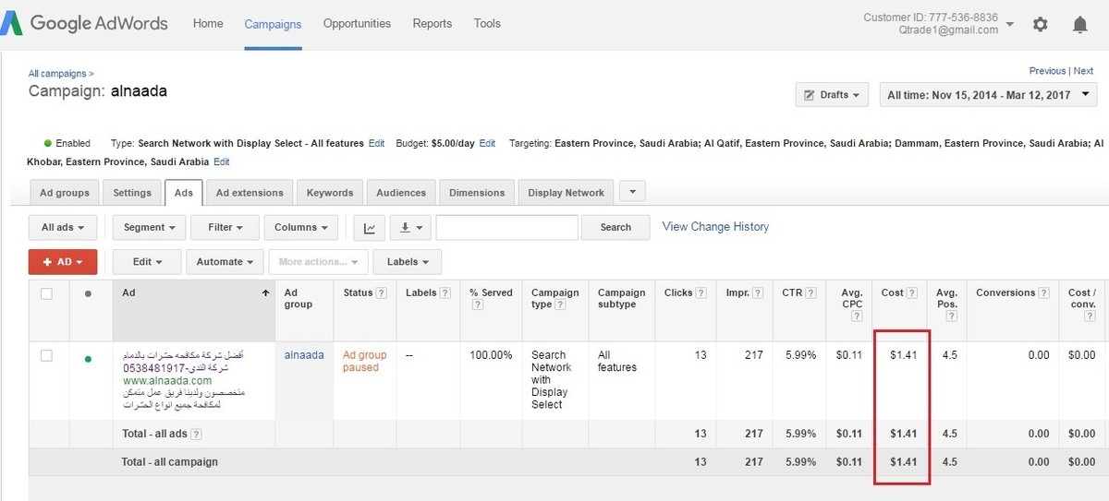Open the Drafts dropdown button

[832, 95]
